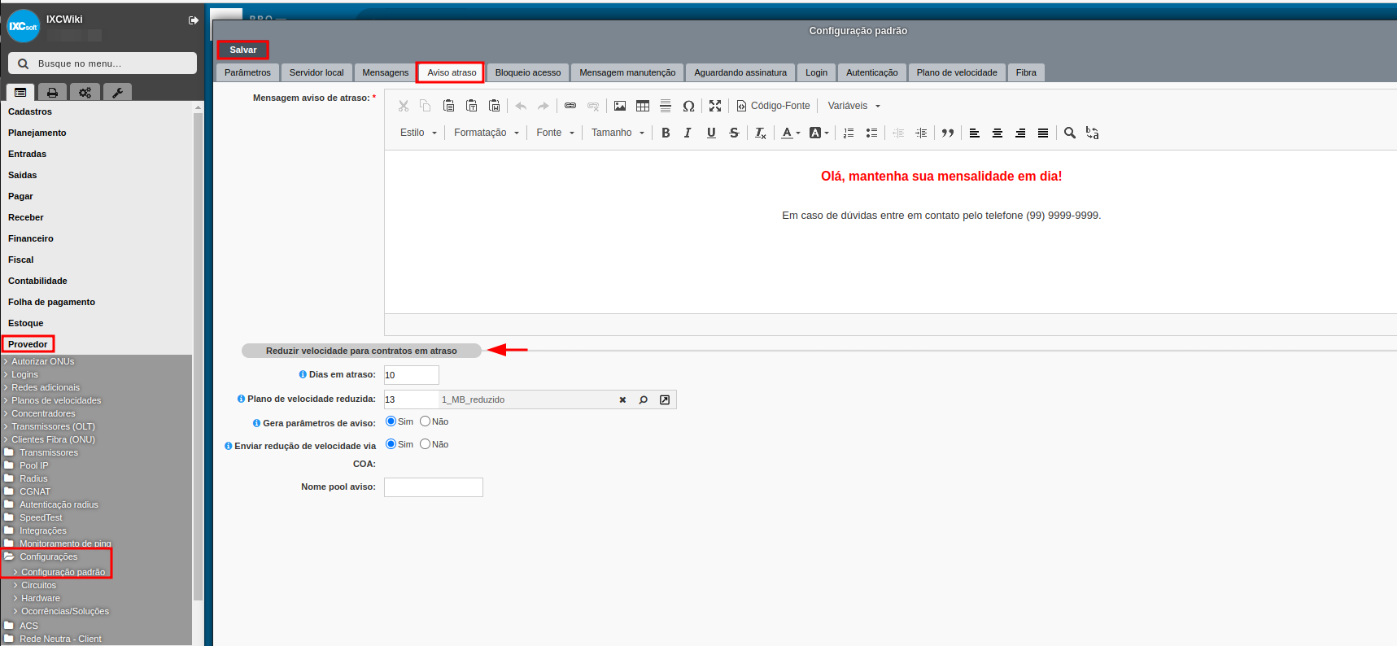
Task: Switch to the Mensagens tab
Action: 386,72
